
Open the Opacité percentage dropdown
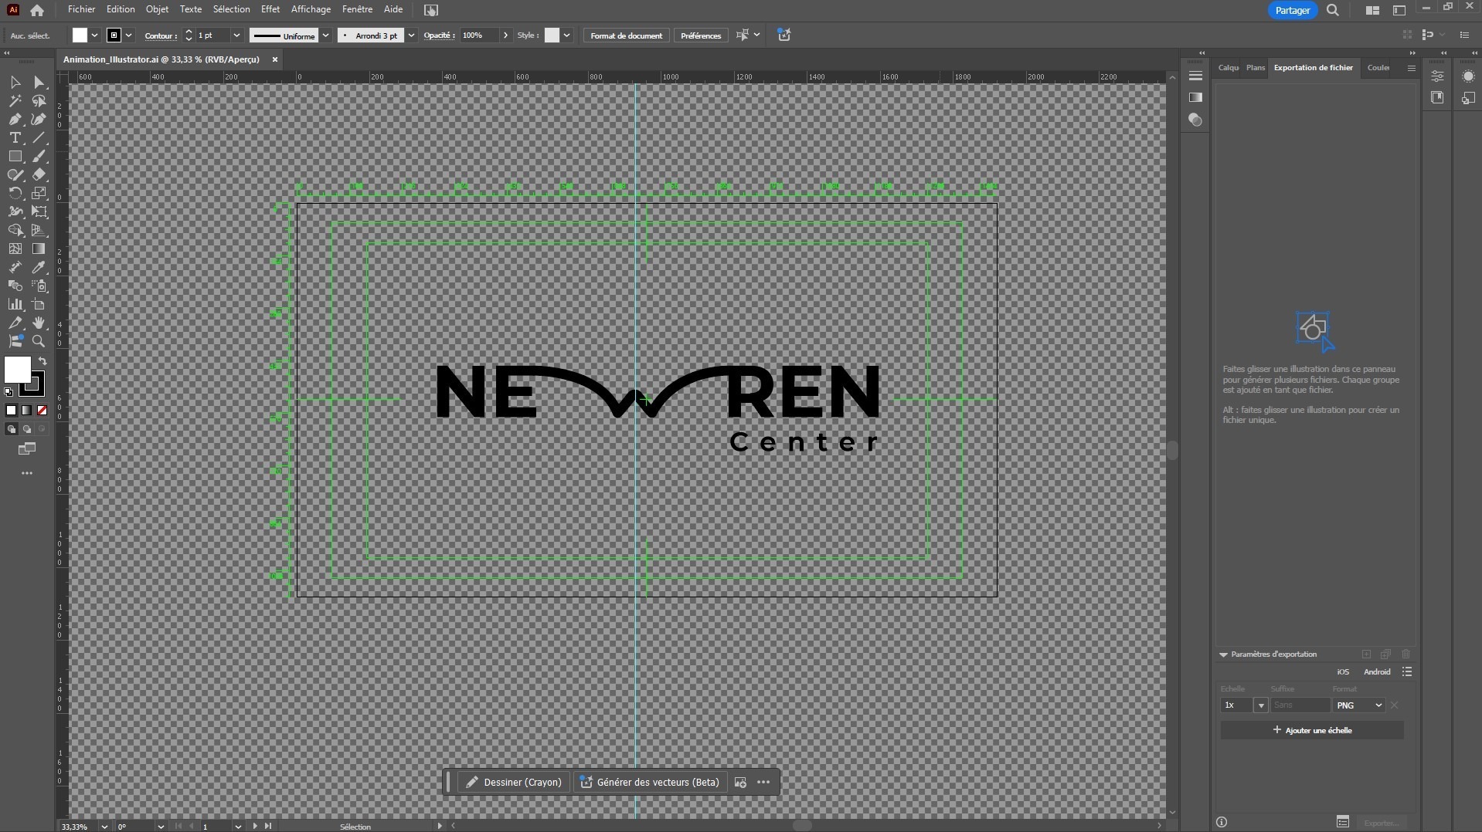click(x=506, y=36)
